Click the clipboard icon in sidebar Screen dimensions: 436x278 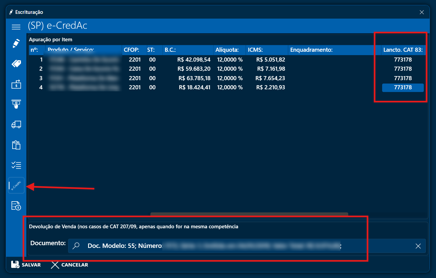click(16, 145)
